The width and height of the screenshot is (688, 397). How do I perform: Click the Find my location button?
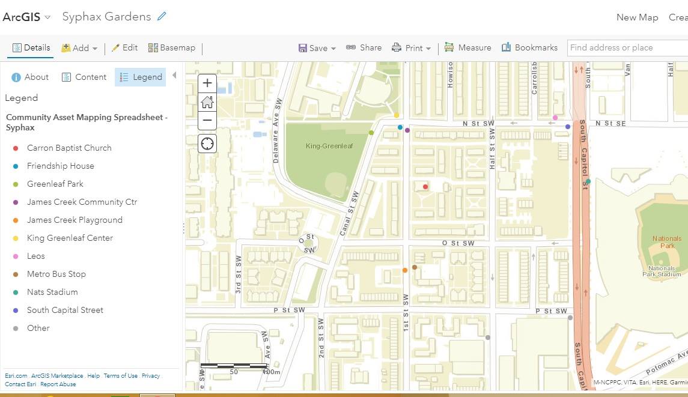(207, 144)
